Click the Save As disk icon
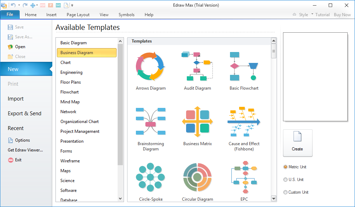355x207 pixels. coord(10,37)
